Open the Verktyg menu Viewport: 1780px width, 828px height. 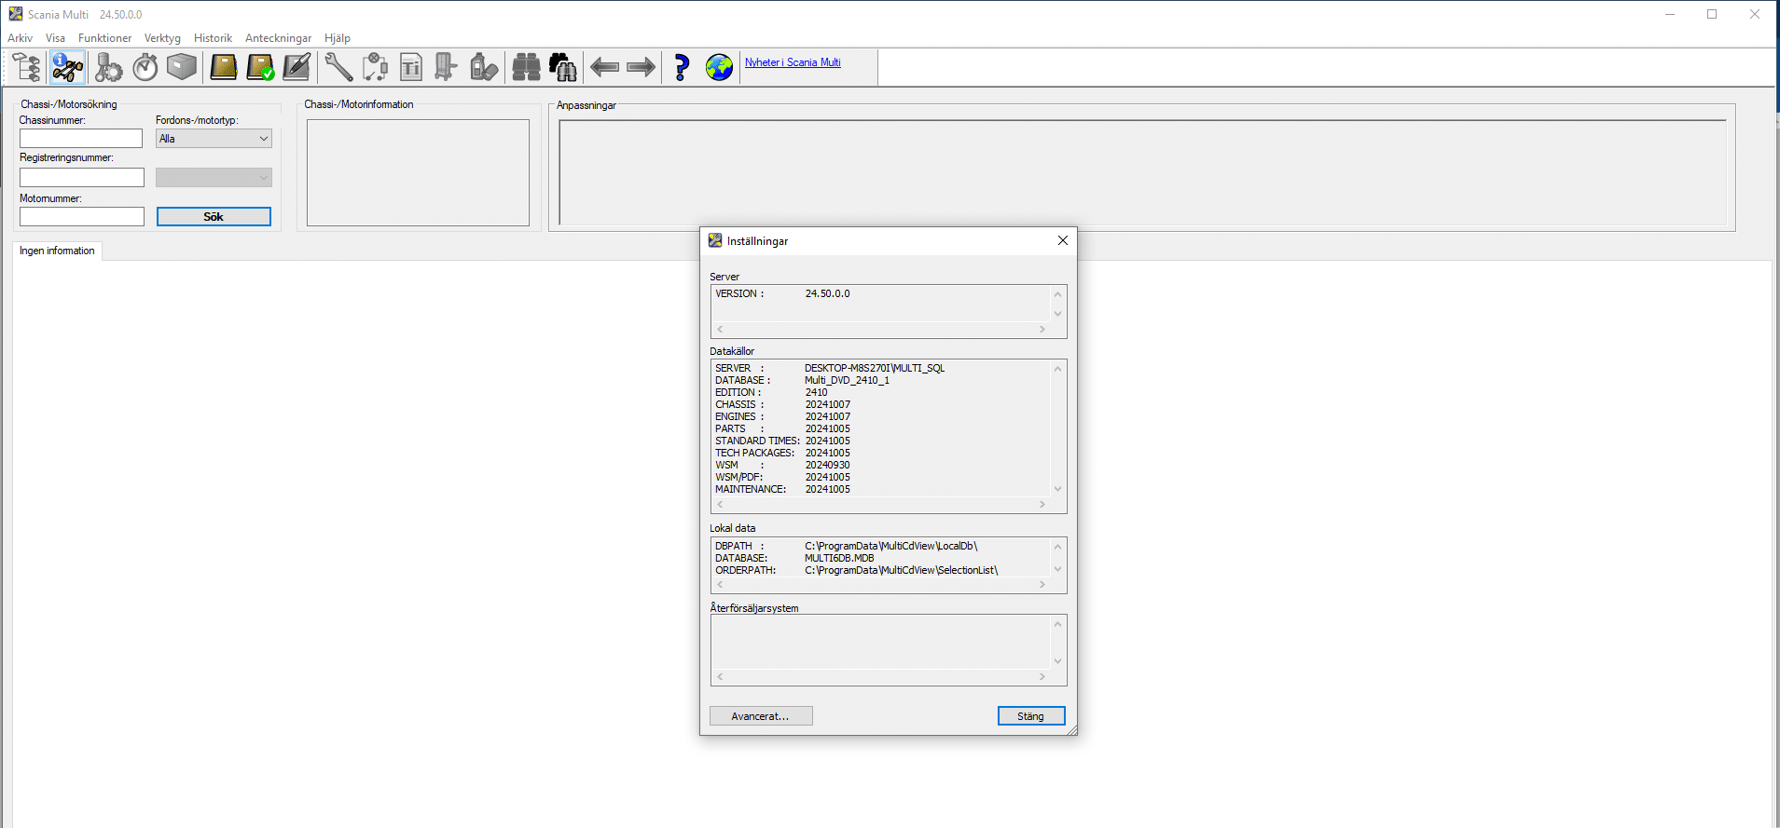click(x=162, y=38)
